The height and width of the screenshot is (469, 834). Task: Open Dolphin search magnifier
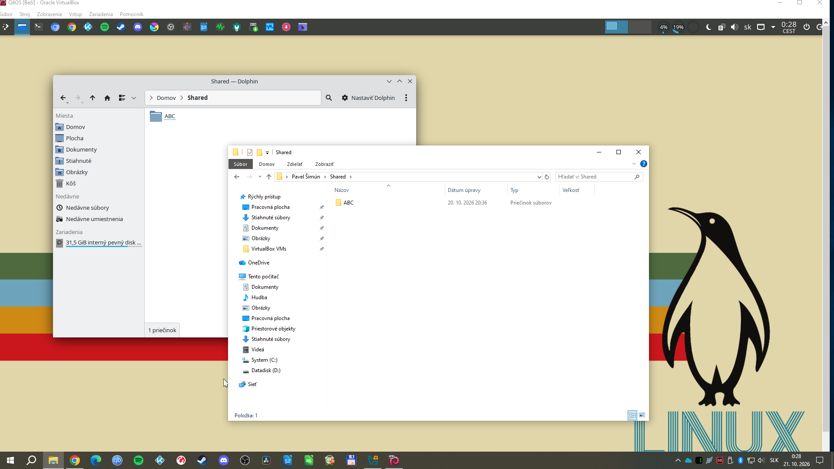pos(329,98)
